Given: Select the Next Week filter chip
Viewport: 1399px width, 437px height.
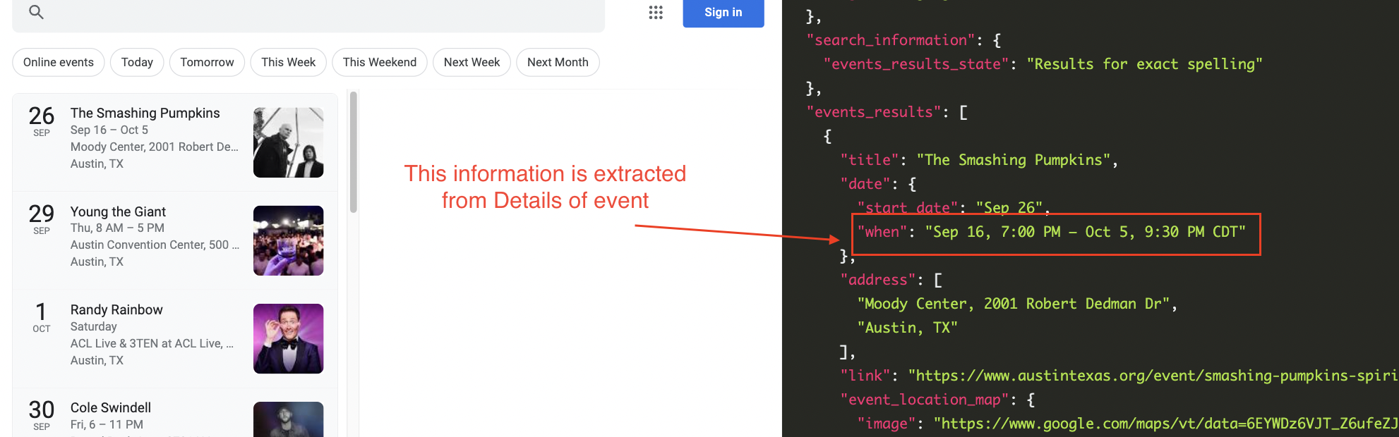Looking at the screenshot, I should [472, 62].
